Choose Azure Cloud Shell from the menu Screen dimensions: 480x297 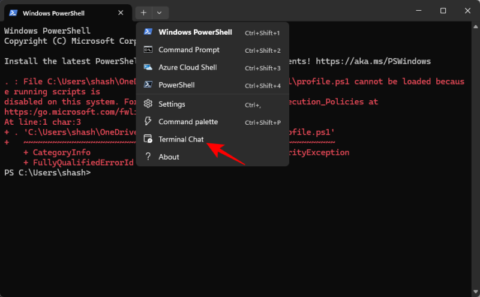[x=187, y=67]
